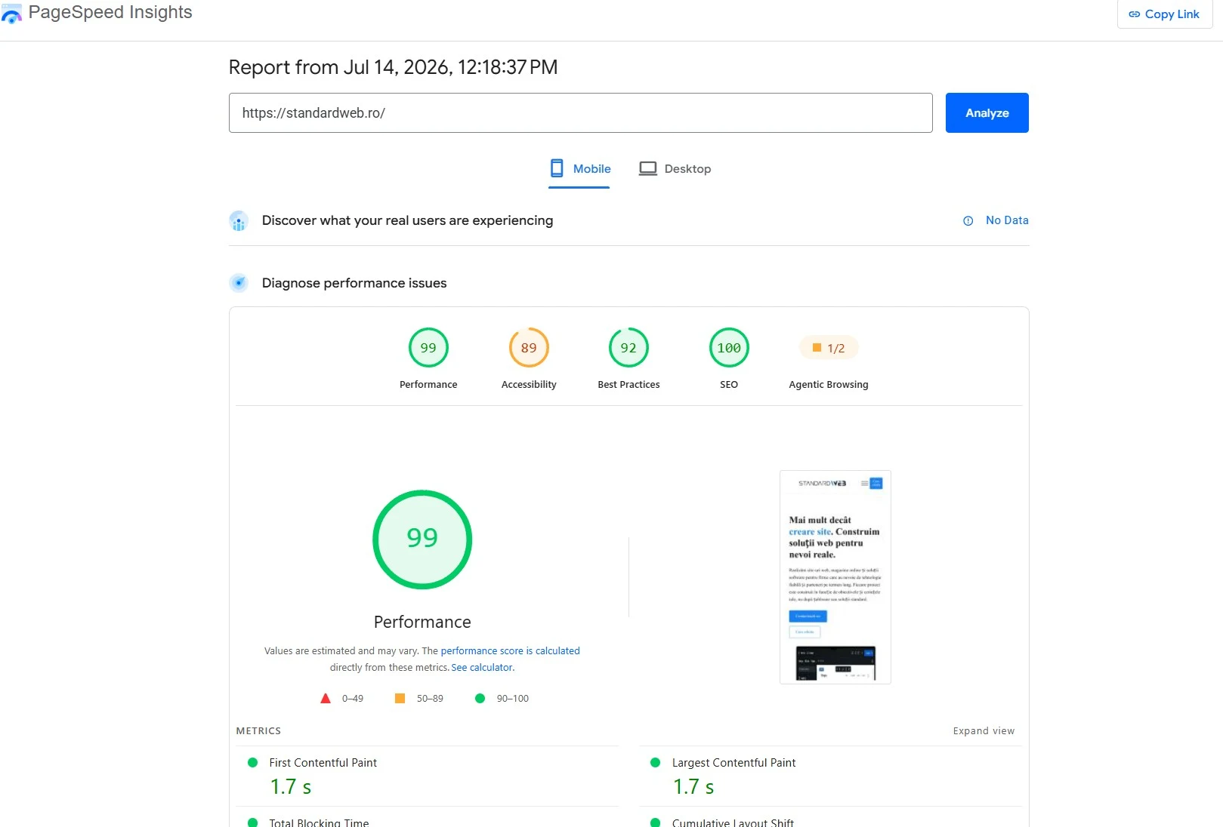Jump to the Best Practices 92 gauge
Screen dimensions: 1223x827
[628, 348]
